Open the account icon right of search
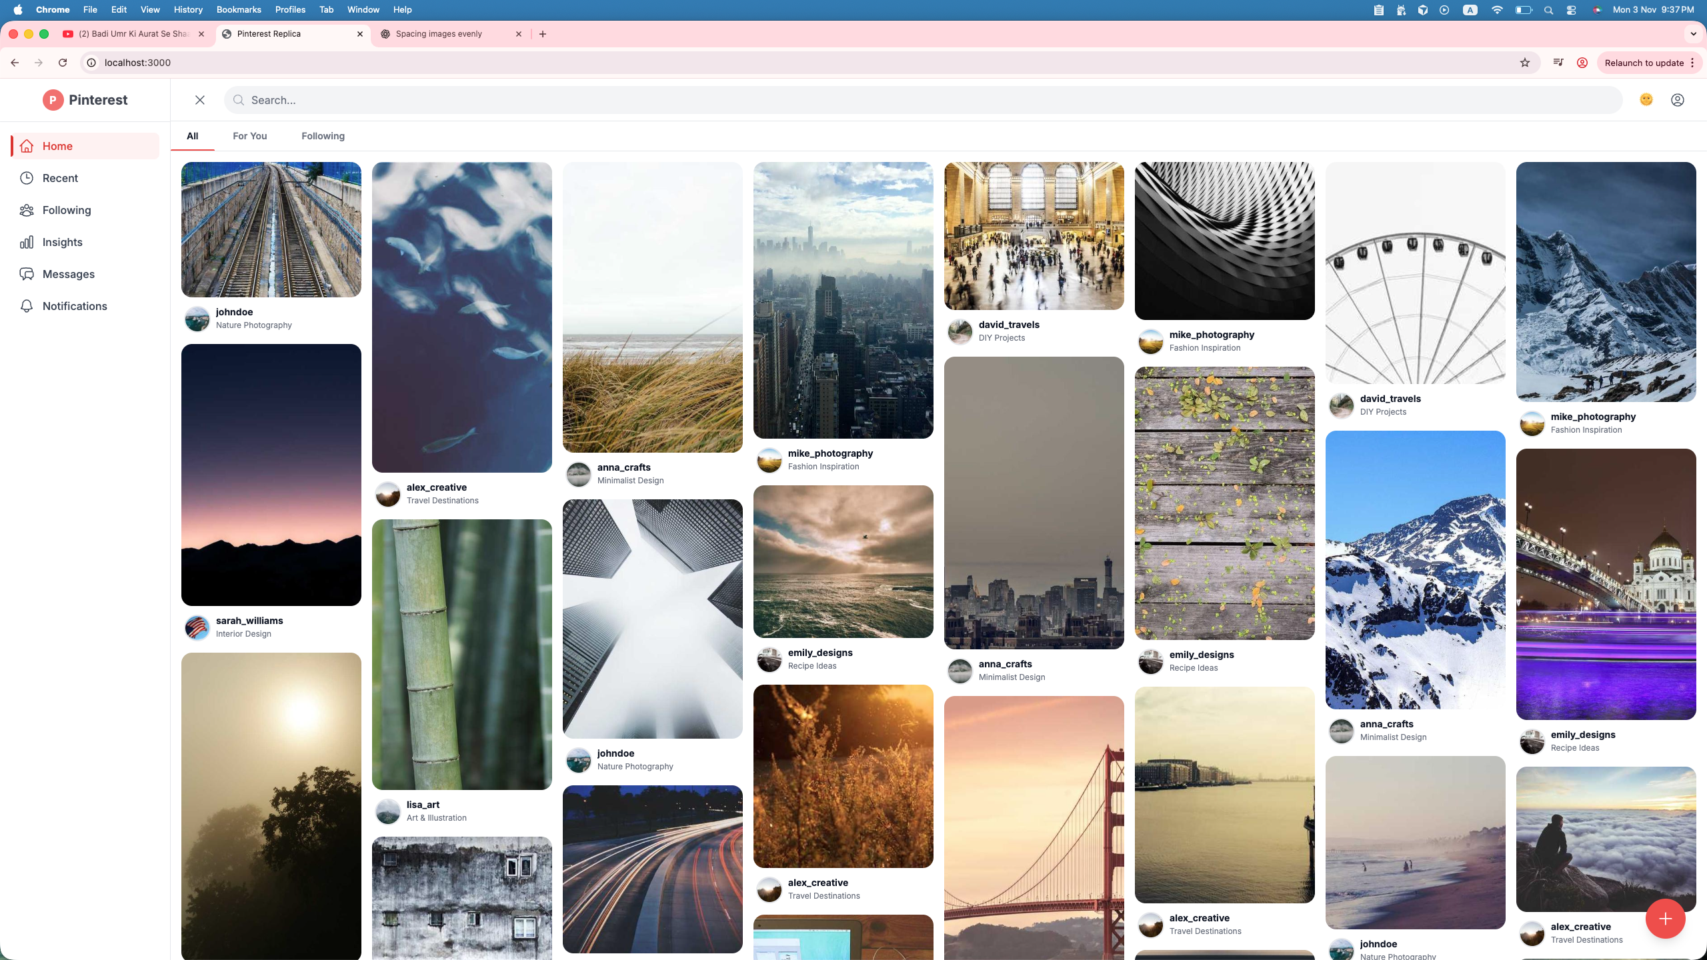 pos(1678,99)
